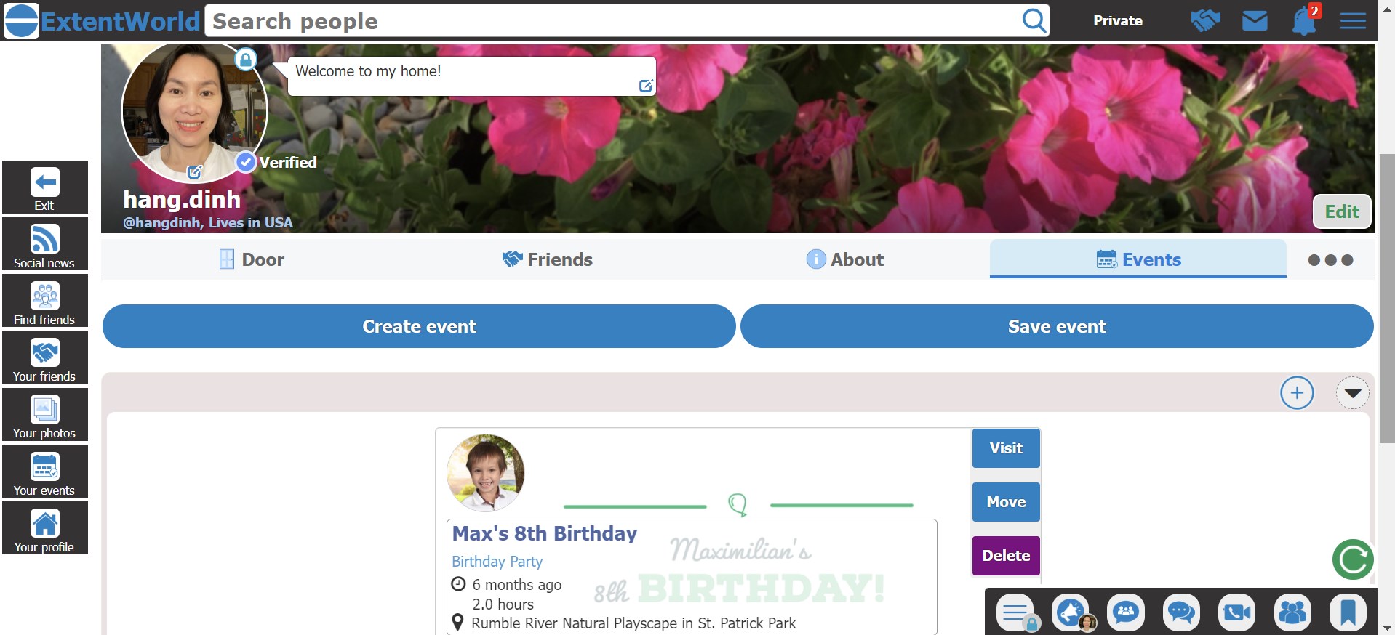
Task: Click the hang.dinh profile avatar
Action: [x=194, y=110]
